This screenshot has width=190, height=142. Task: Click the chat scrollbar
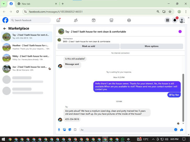click(183, 98)
